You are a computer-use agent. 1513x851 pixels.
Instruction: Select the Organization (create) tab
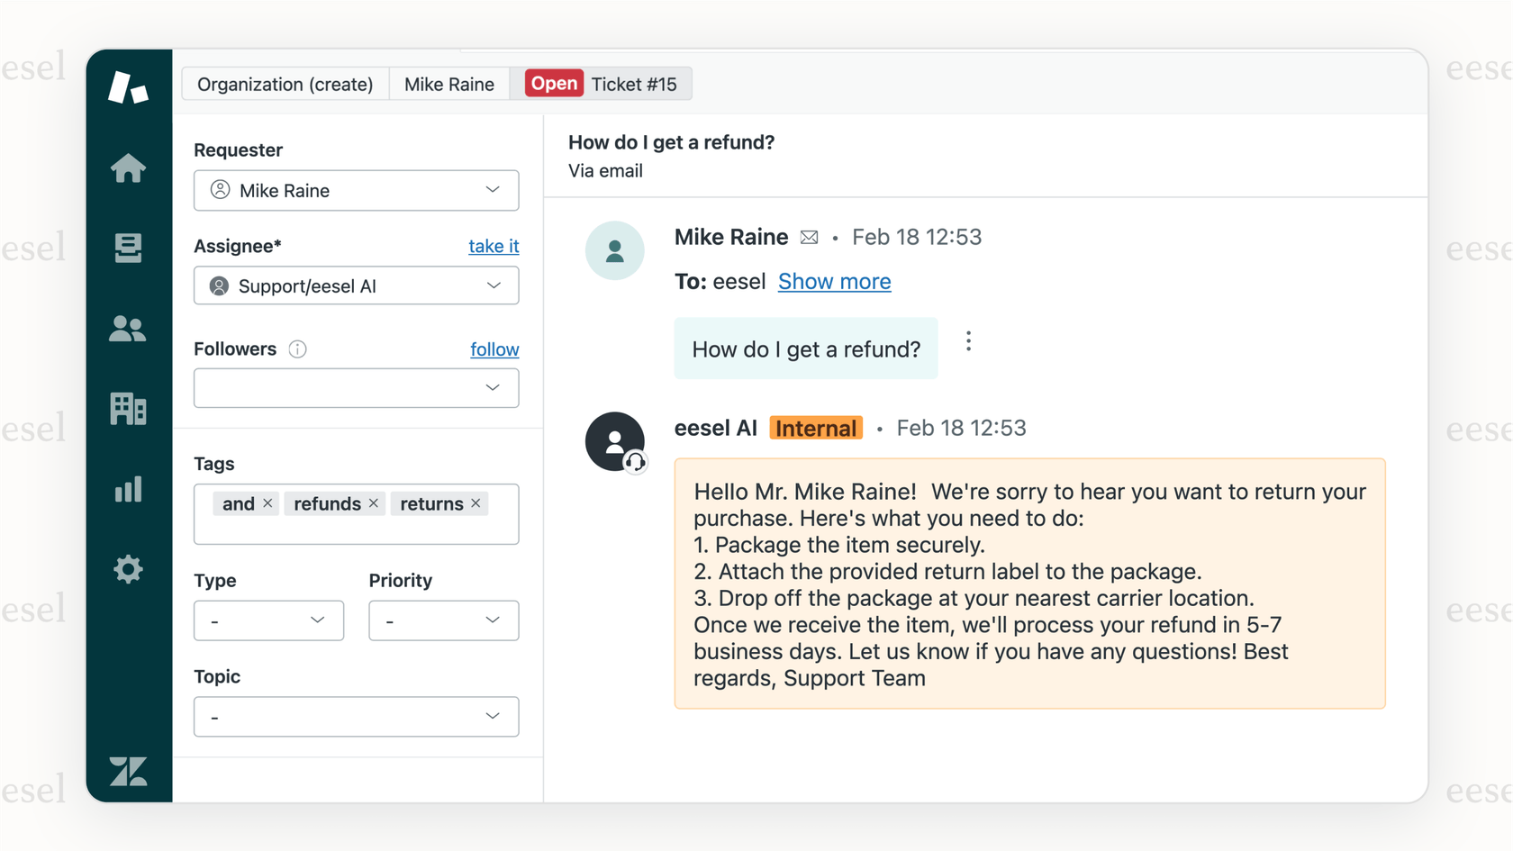click(285, 84)
